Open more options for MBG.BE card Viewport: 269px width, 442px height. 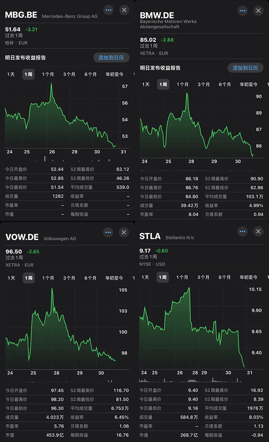pos(109,10)
